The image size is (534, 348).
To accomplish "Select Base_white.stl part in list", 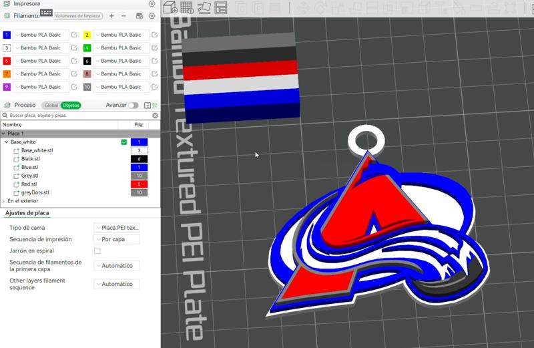I will [x=37, y=150].
